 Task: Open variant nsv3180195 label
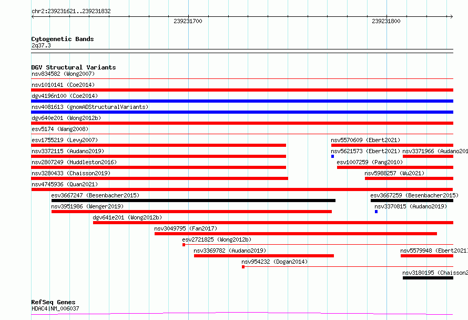435,273
